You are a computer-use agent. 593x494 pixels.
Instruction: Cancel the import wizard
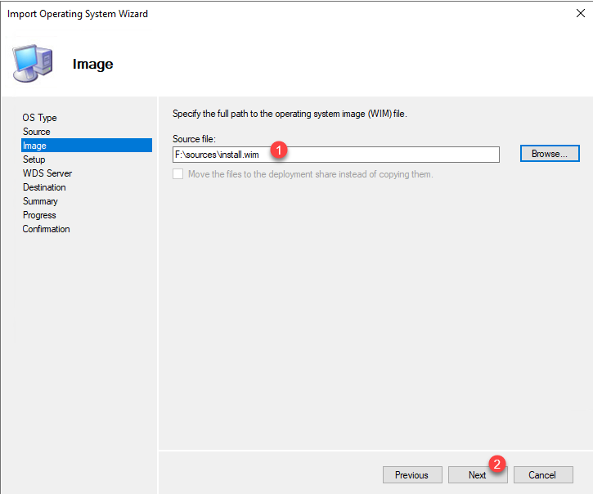541,474
